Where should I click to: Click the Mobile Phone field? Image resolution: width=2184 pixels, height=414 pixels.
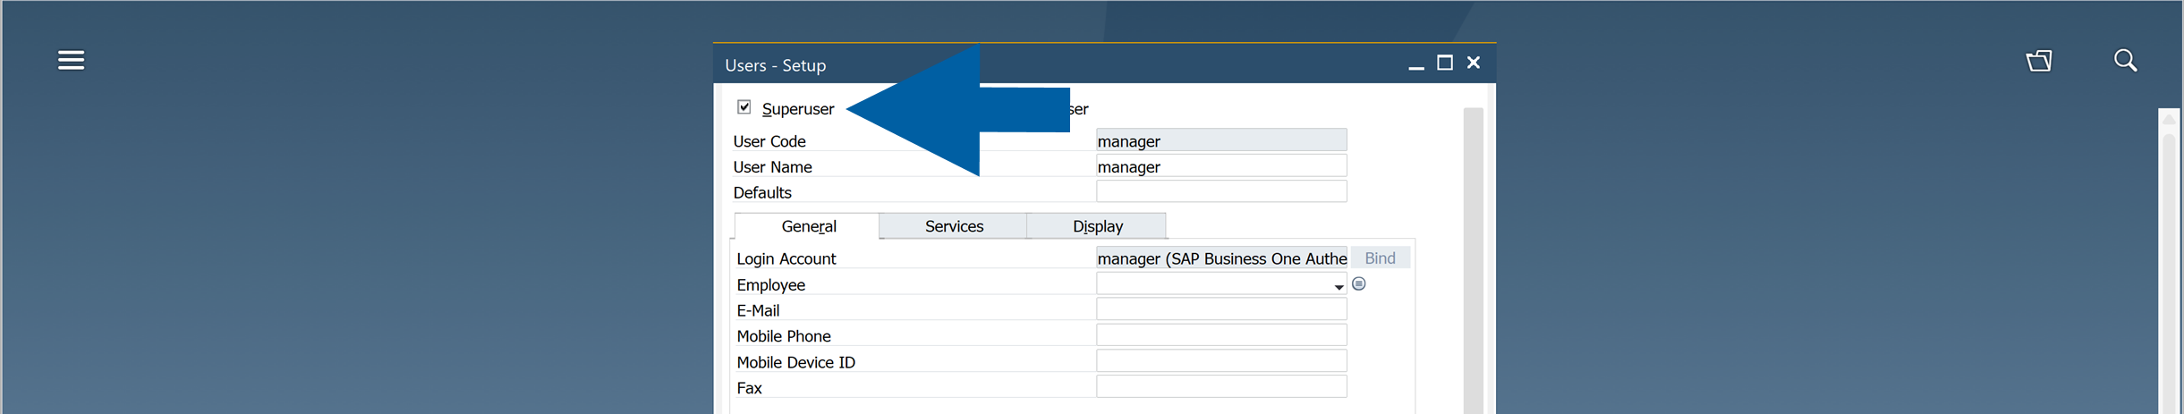(x=1221, y=335)
